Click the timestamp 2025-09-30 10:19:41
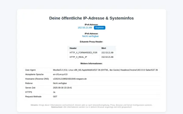 (x=63, y=88)
